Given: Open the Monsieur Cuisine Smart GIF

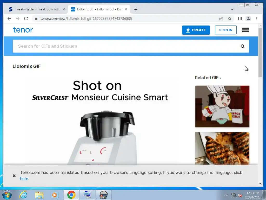Looking at the screenshot, I should pos(101,121).
